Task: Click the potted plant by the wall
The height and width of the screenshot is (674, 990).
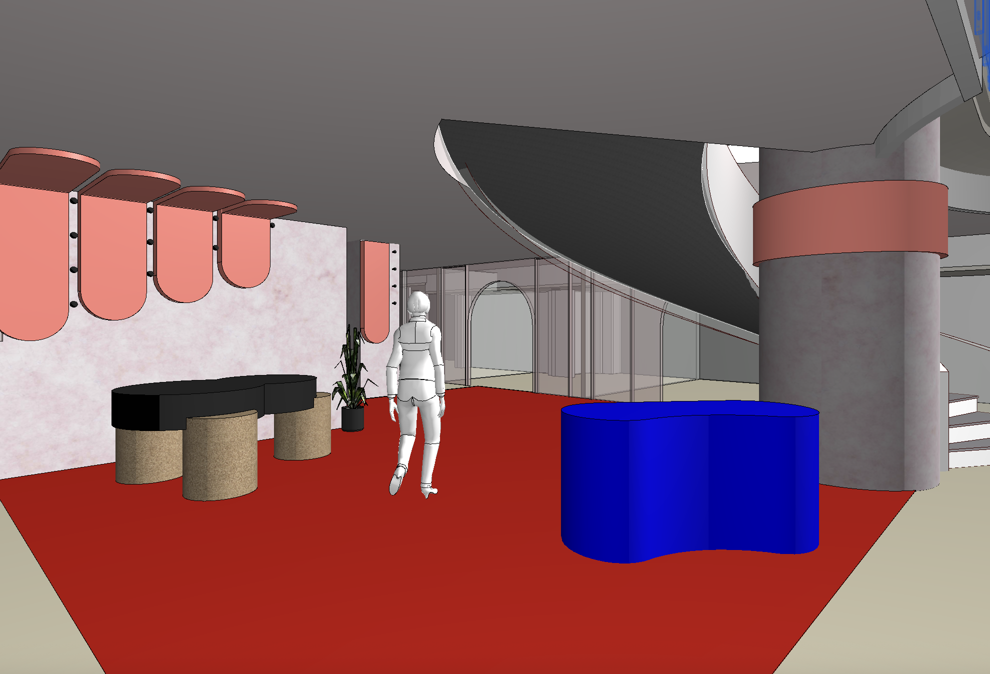Action: 352,385
